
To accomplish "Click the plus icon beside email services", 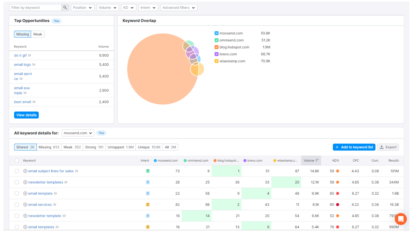I will point(25,205).
